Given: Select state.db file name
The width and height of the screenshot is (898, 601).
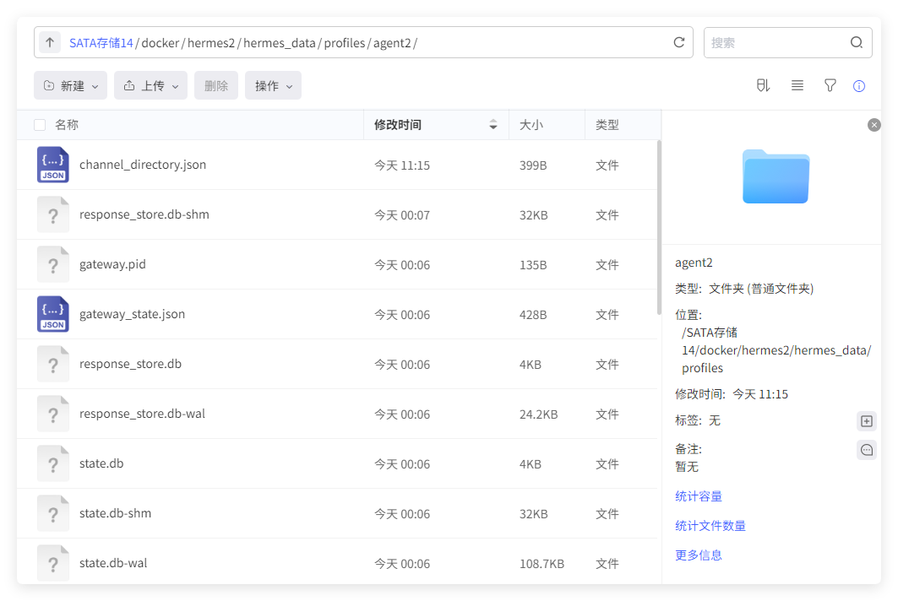Looking at the screenshot, I should coord(101,463).
